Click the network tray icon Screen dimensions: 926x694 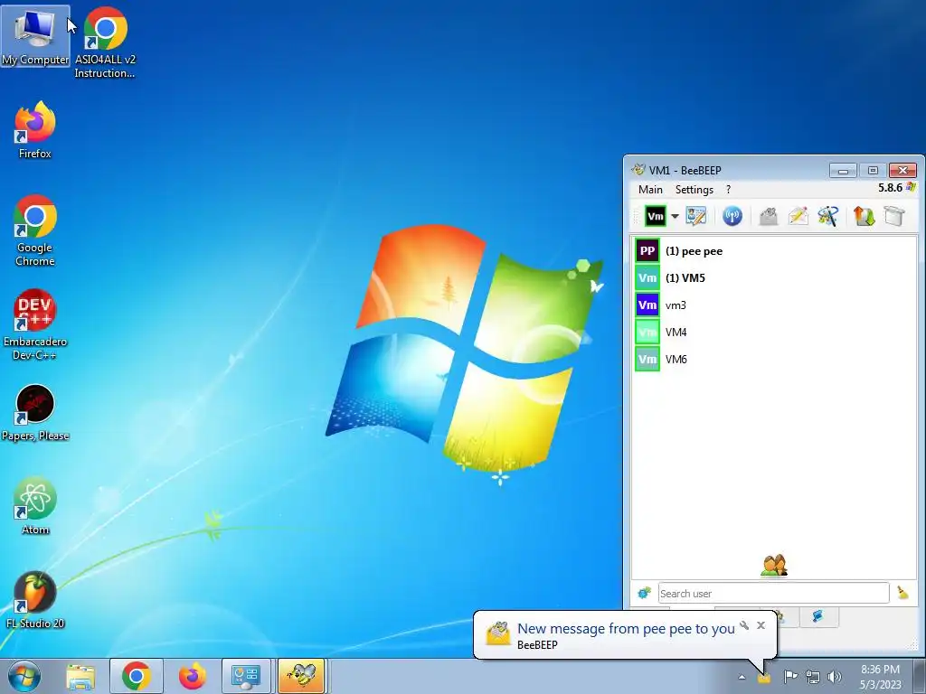pos(813,677)
